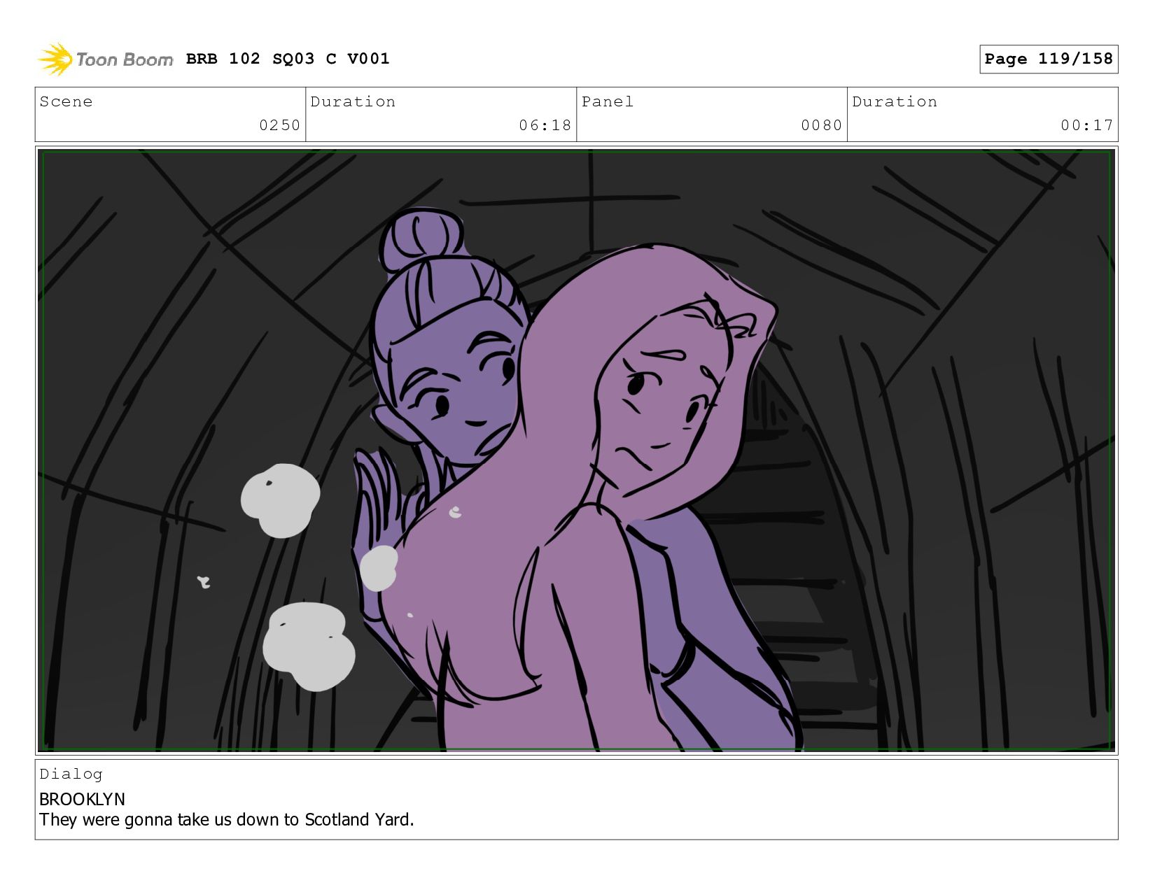Viewport: 1155px width, 892px height.
Task: Select the Scene label
Action: 66,101
